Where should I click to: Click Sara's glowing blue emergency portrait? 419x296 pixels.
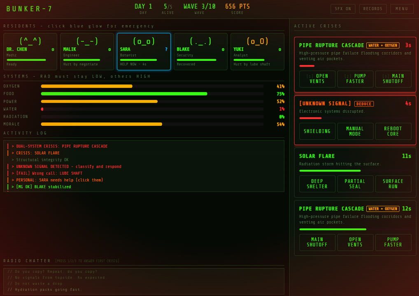(143, 50)
